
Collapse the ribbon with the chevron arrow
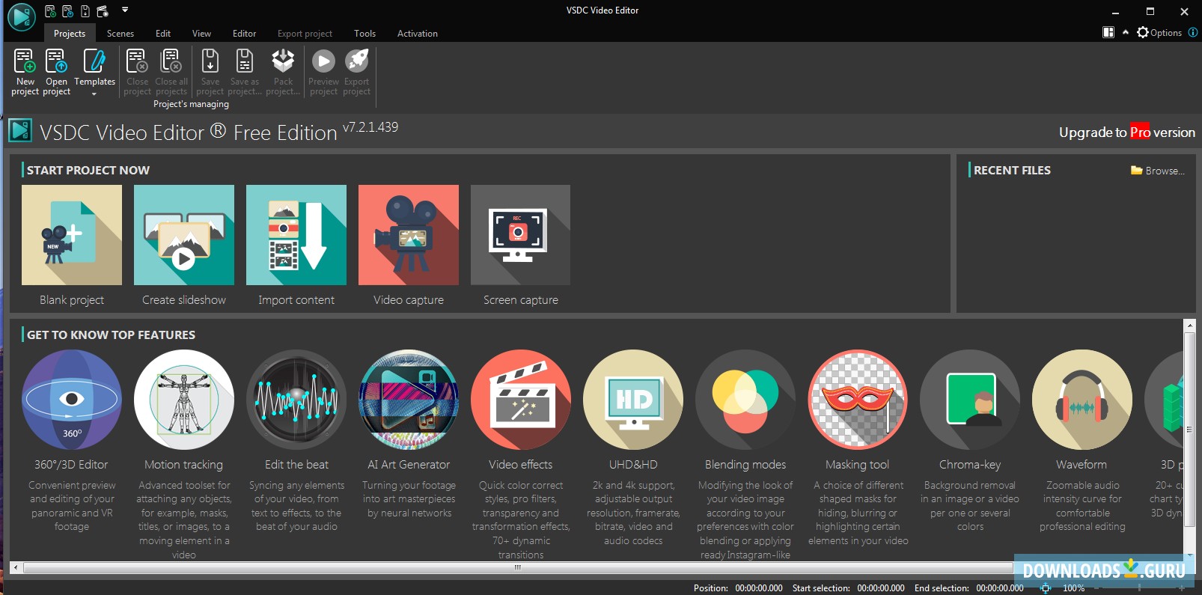pos(1126,32)
